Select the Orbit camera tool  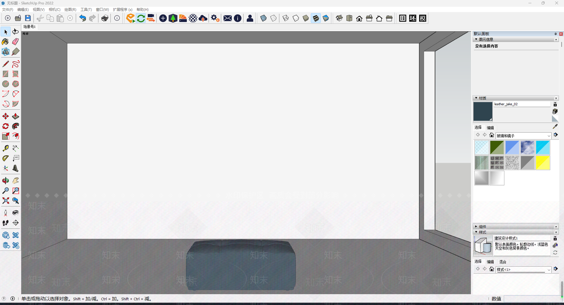point(6,181)
